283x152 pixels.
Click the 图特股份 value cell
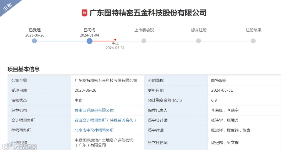tap(244, 80)
